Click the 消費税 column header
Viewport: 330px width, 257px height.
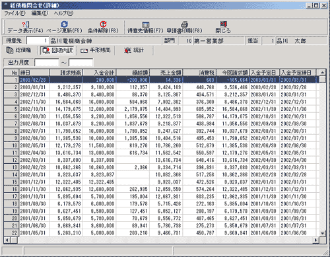point(199,73)
